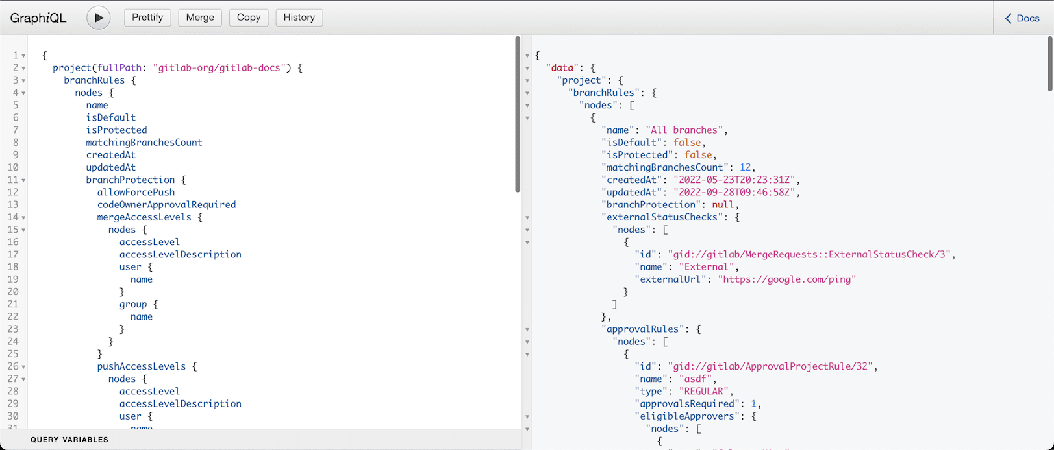The width and height of the screenshot is (1054, 450).
Task: Run the query with the Execute button
Action: pyautogui.click(x=99, y=18)
